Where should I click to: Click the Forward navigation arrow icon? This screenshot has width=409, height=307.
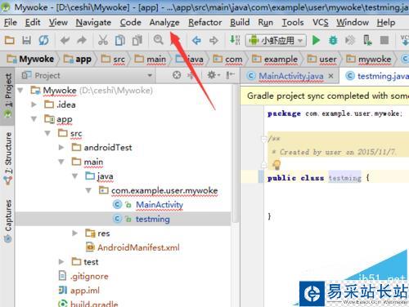pyautogui.click(x=213, y=41)
